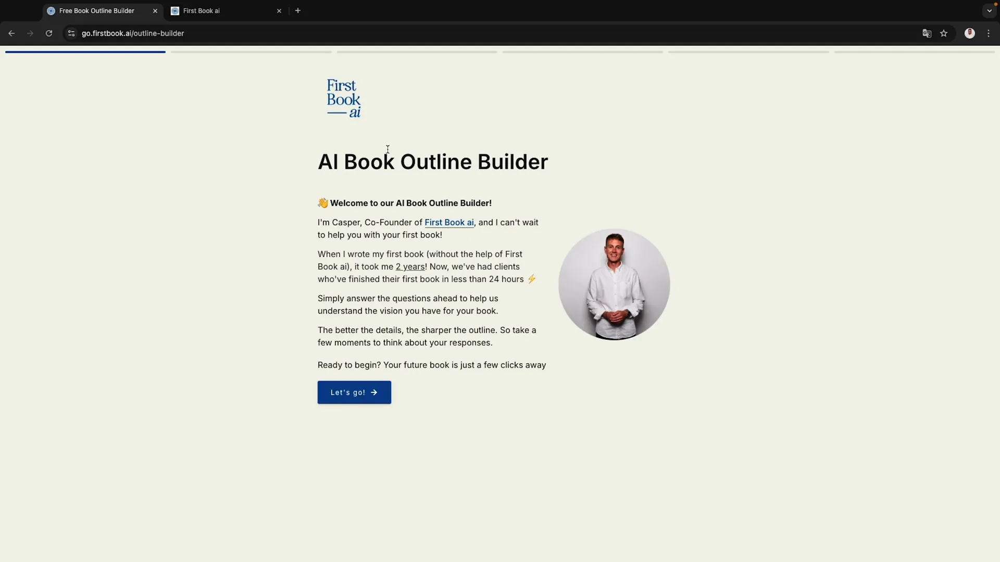The width and height of the screenshot is (1000, 562).
Task: Click the new tab plus button
Action: [x=298, y=11]
